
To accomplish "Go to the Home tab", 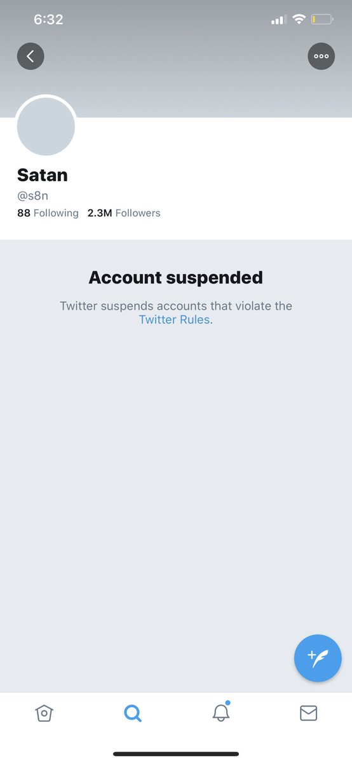I will click(44, 713).
